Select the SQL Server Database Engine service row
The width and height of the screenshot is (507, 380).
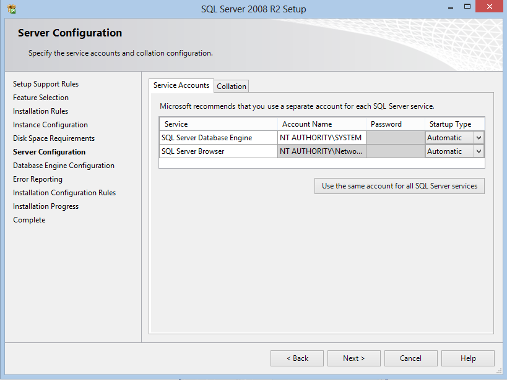[x=217, y=138]
